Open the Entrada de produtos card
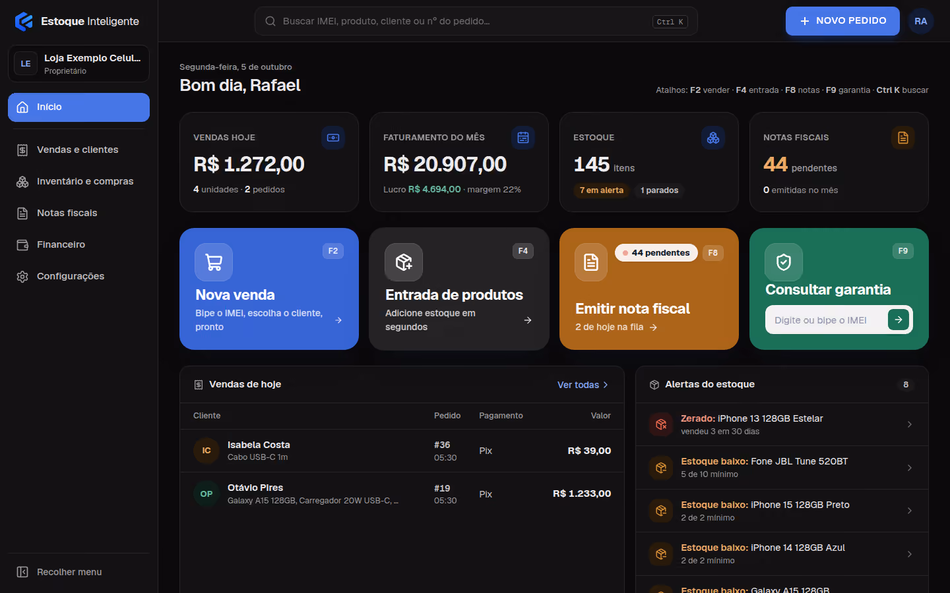The image size is (950, 593). point(459,289)
